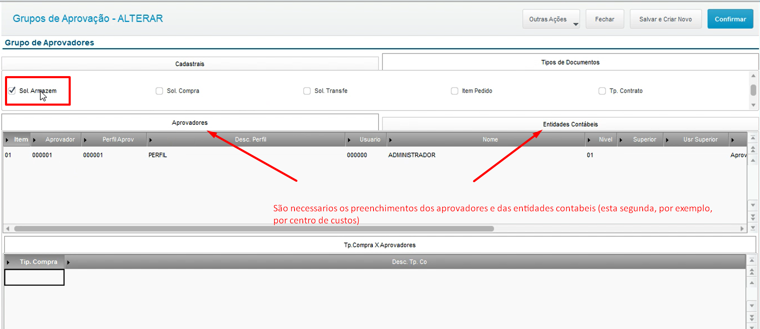Jump to first row in approvers grid

tap(753, 138)
